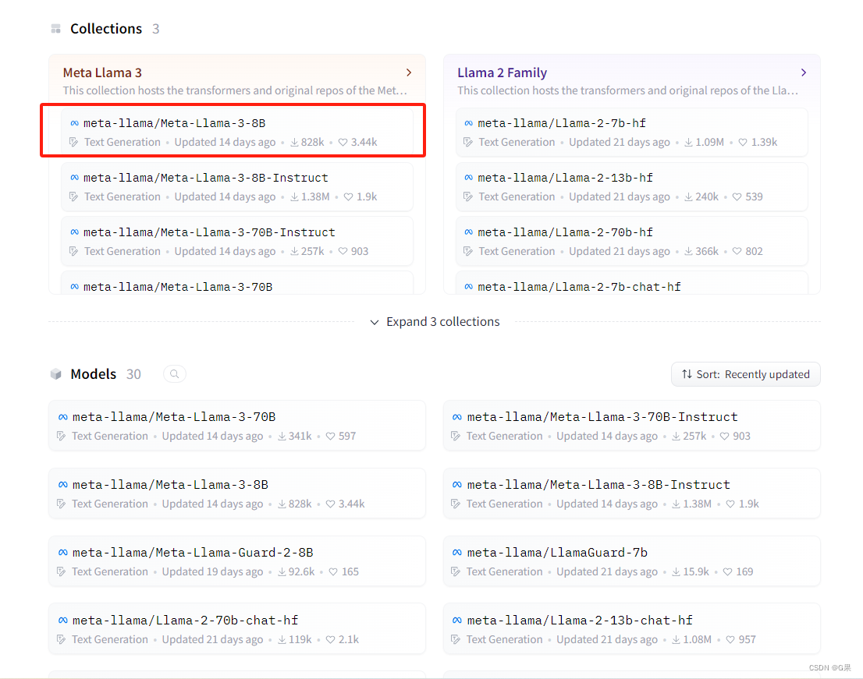The width and height of the screenshot is (863, 679).
Task: Click 'Updated 19 days ago' on Meta-Llama-Guard-2-8B card
Action: [x=212, y=571]
